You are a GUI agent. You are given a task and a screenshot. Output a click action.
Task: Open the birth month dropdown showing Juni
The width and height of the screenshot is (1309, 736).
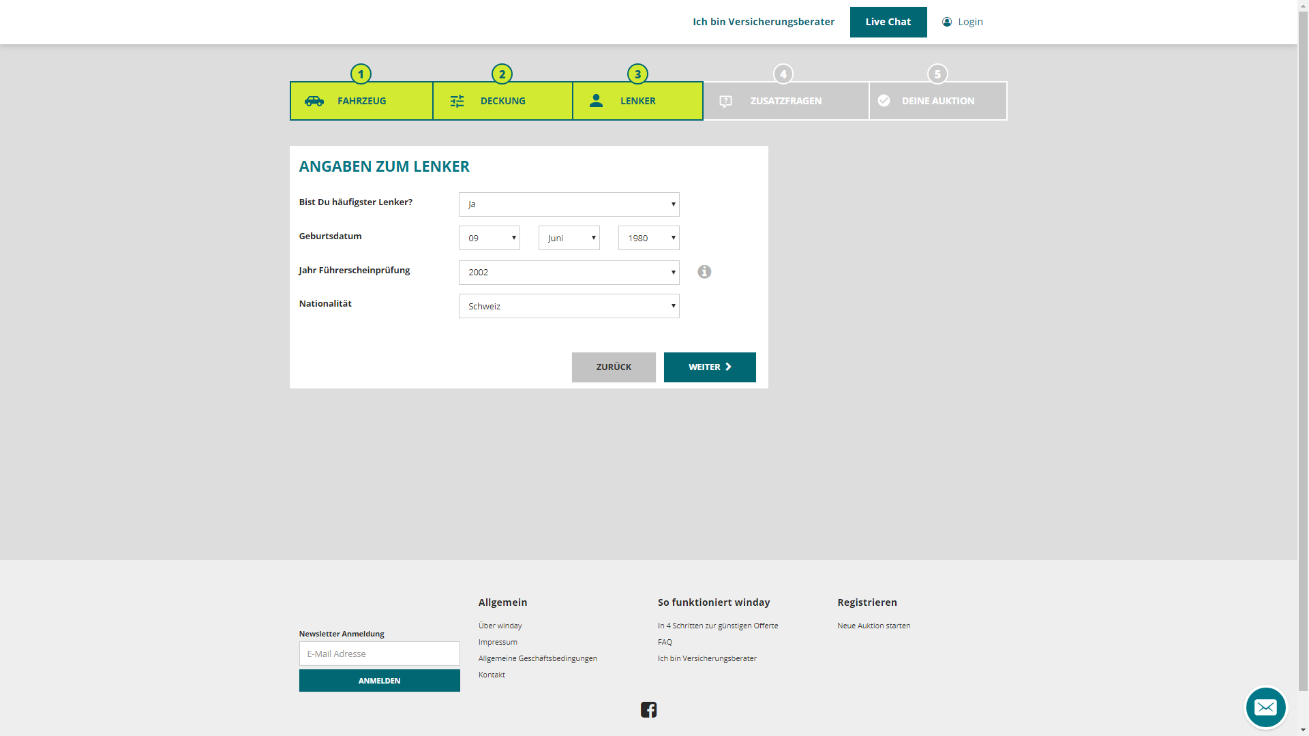tap(569, 238)
